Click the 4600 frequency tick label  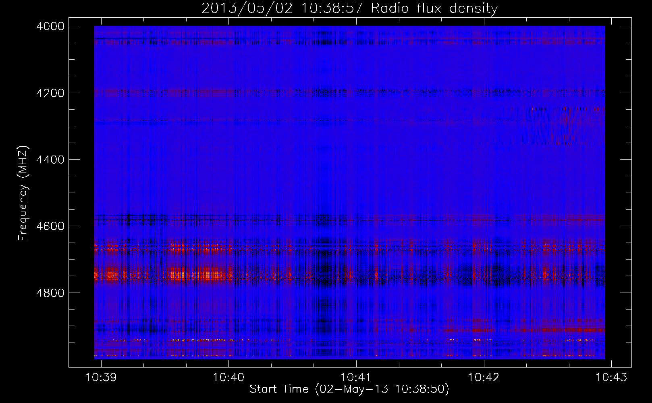click(x=50, y=226)
